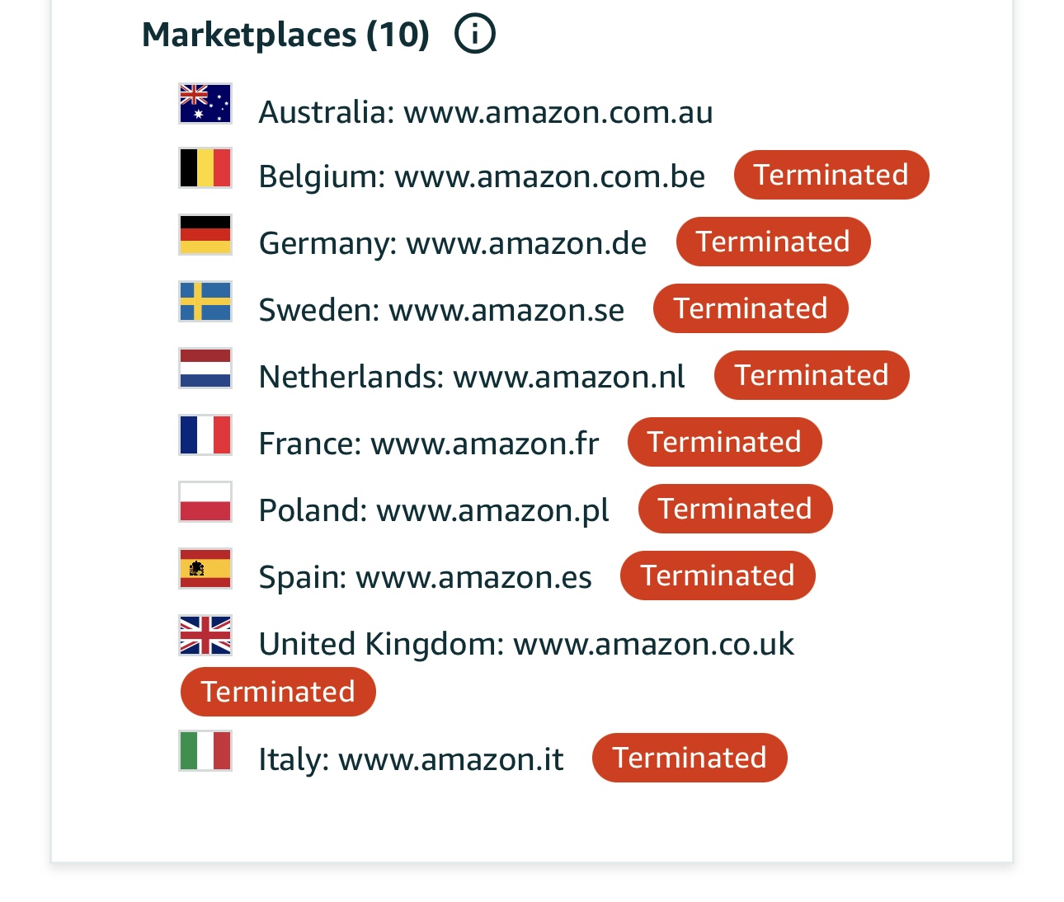Viewport: 1064px width, 902px height.
Task: Click the Marketplaces info icon
Action: coord(475,34)
